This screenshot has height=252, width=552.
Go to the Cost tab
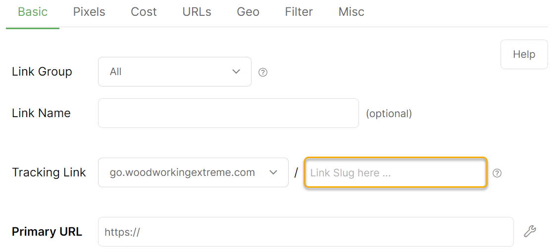144,12
